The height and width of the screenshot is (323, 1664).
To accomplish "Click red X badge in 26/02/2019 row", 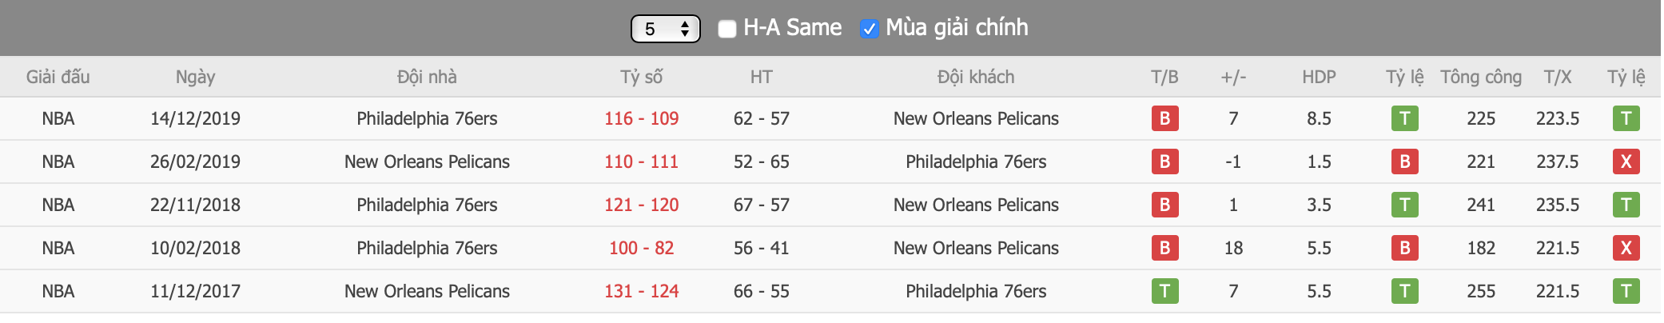I will 1626,161.
